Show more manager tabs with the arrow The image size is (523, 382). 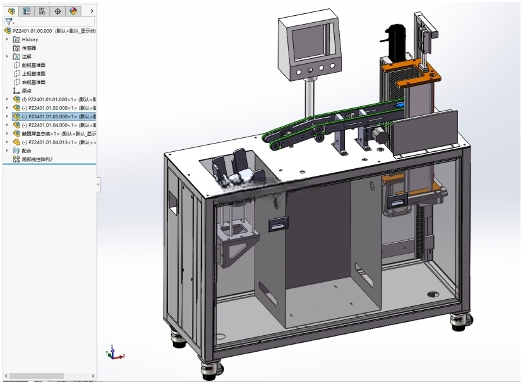pyautogui.click(x=92, y=11)
